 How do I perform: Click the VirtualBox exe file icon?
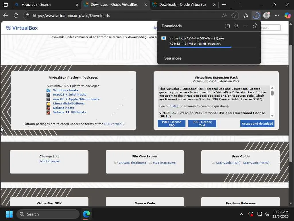(163, 38)
